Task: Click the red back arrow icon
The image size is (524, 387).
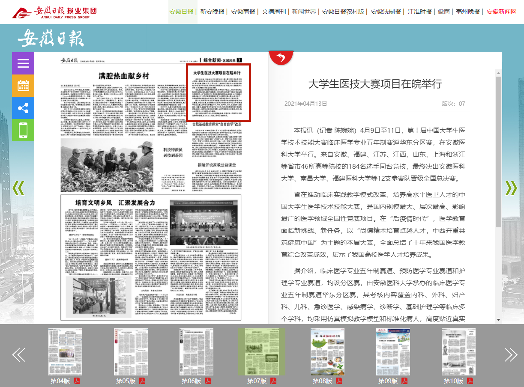Action: pyautogui.click(x=281, y=58)
